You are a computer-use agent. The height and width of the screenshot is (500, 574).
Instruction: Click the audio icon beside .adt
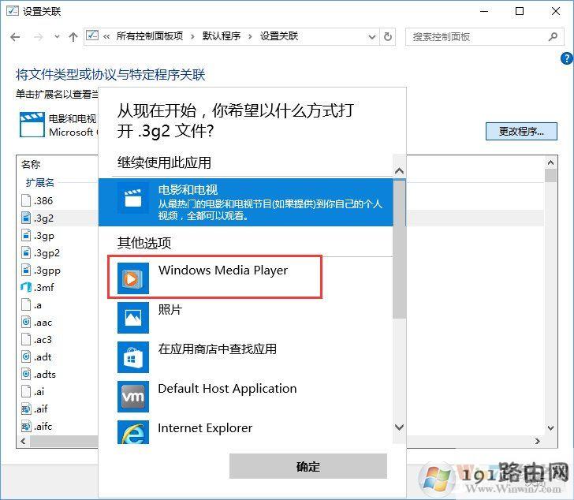pos(26,356)
